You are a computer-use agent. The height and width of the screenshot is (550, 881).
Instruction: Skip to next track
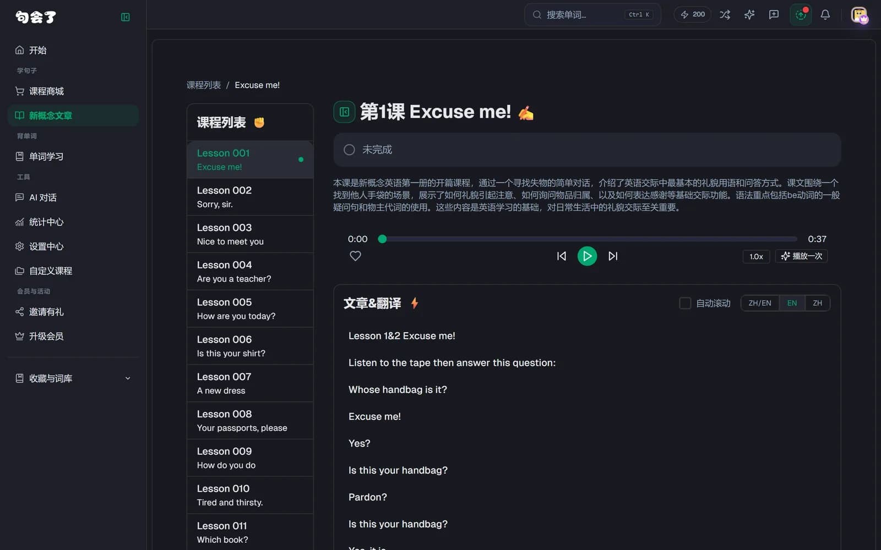613,256
